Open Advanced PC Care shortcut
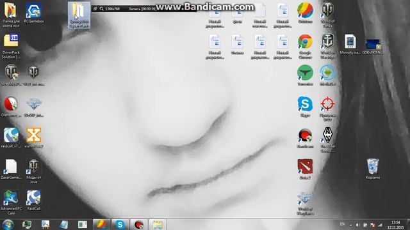Image resolution: width=410 pixels, height=230 pixels. [11, 203]
